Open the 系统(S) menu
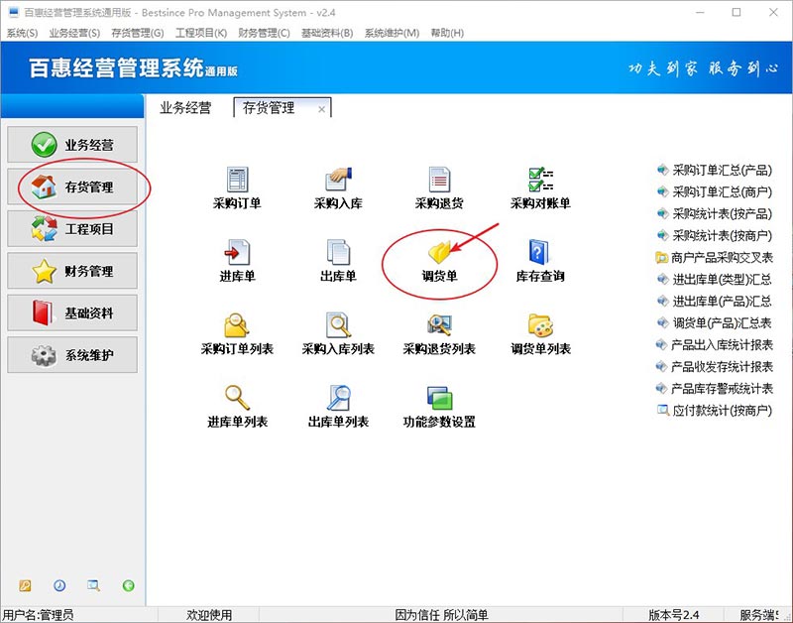 [22, 33]
